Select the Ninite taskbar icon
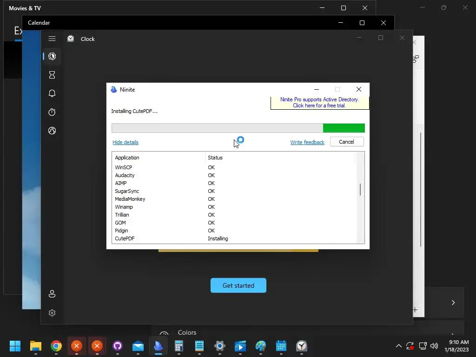The height and width of the screenshot is (357, 476). [x=159, y=346]
